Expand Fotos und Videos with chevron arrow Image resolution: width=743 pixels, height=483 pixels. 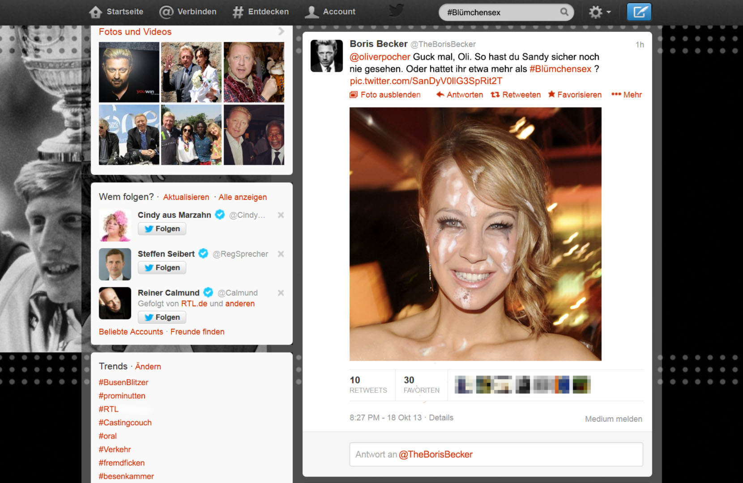pos(281,31)
